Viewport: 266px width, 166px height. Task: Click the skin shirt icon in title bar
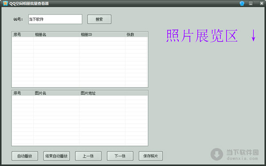pyautogui.click(x=242, y=4)
